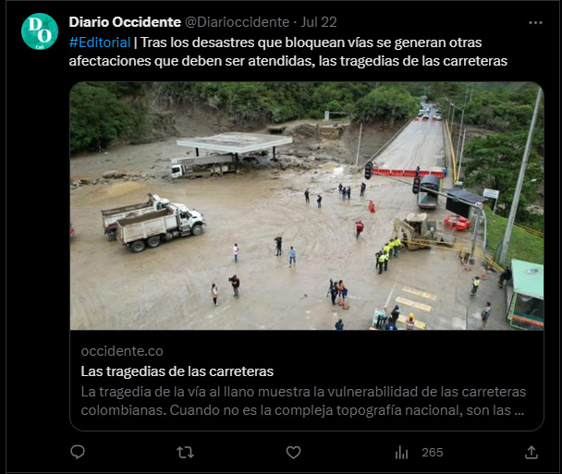The width and height of the screenshot is (562, 474).
Task: Open 'Las tragedias de las carreteras' headline
Action: [x=177, y=371]
